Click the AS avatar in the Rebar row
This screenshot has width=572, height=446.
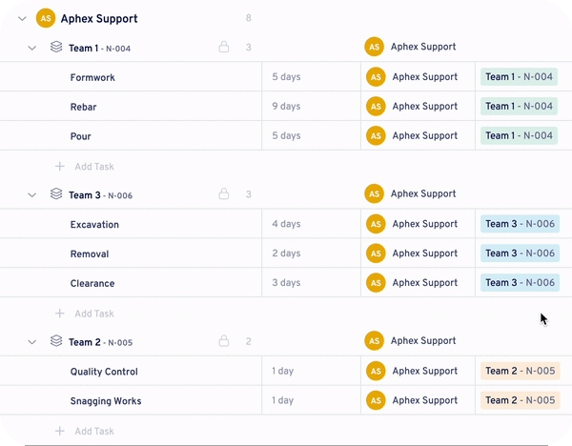click(x=376, y=107)
